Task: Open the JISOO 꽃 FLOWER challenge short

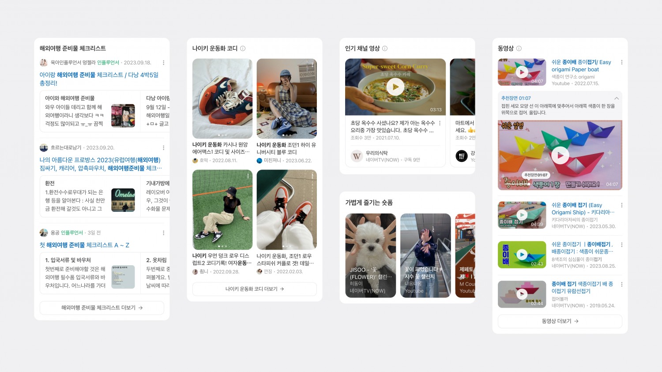Action: pyautogui.click(x=371, y=256)
